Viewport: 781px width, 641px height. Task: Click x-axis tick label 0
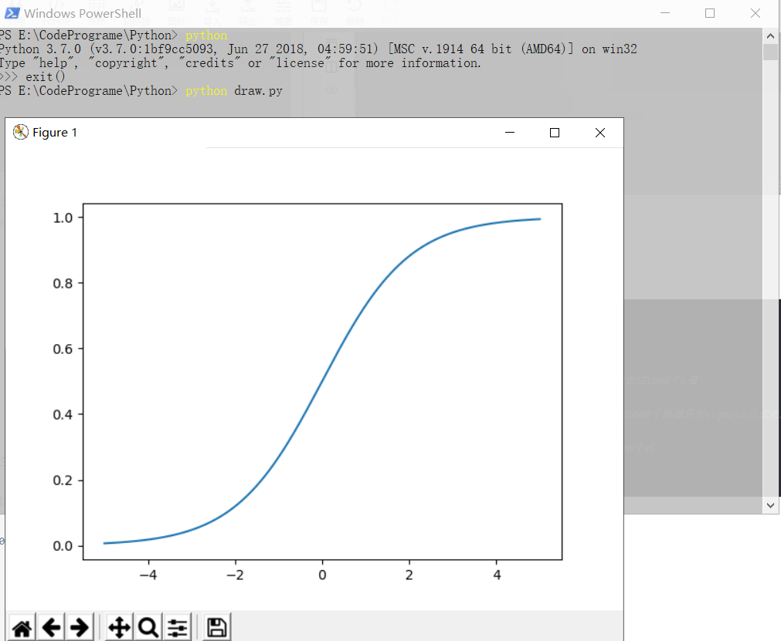(x=322, y=575)
